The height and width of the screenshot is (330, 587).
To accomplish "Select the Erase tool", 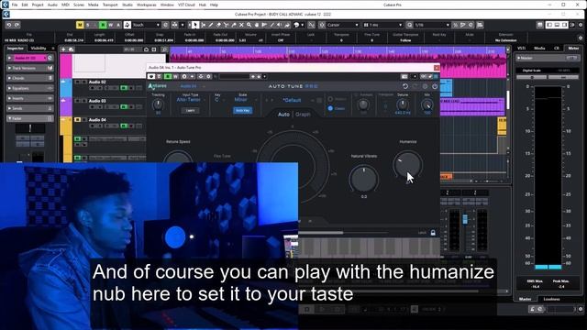I will 218,25.
